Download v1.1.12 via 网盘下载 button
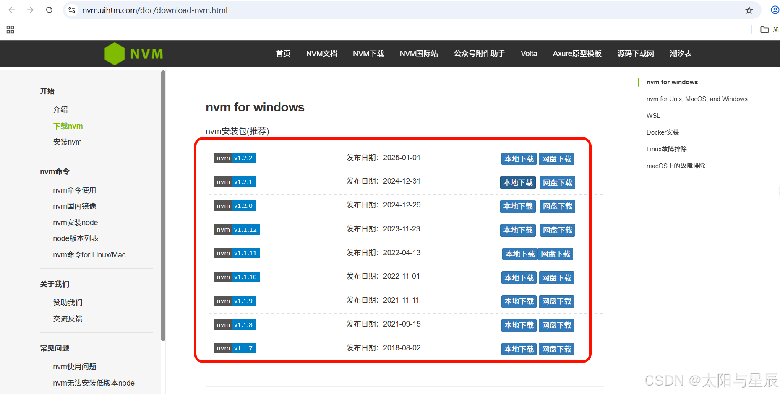This screenshot has width=780, height=394. 557,230
